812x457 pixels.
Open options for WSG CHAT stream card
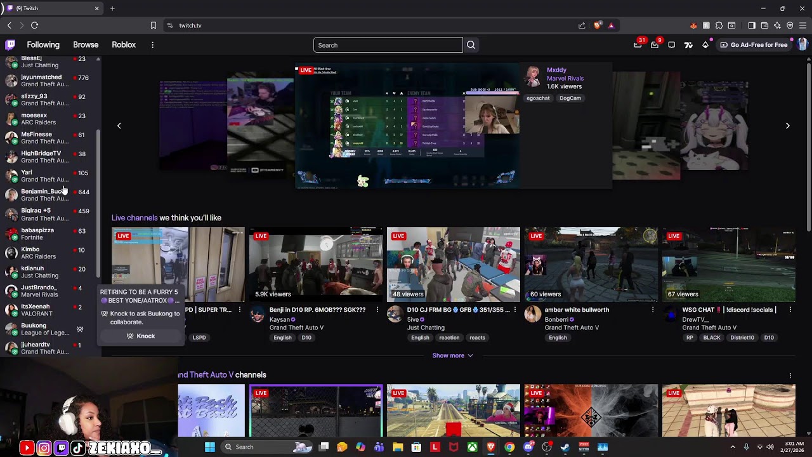click(790, 310)
